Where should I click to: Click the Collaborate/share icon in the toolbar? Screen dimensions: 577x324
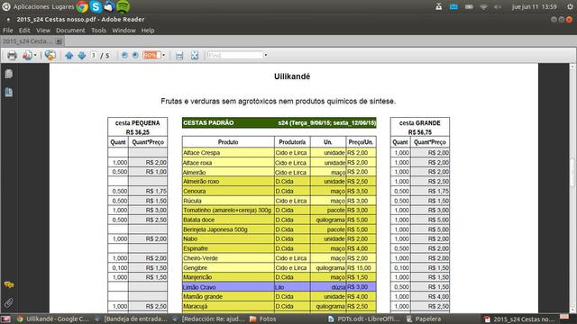pyautogui.click(x=50, y=56)
